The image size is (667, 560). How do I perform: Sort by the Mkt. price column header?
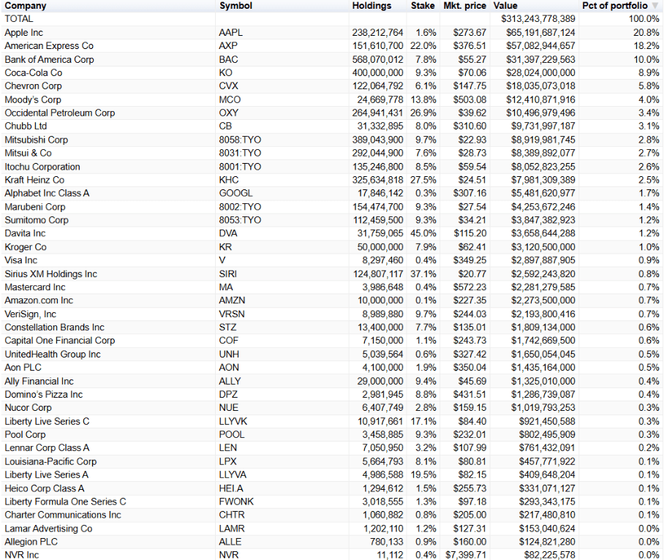(464, 6)
